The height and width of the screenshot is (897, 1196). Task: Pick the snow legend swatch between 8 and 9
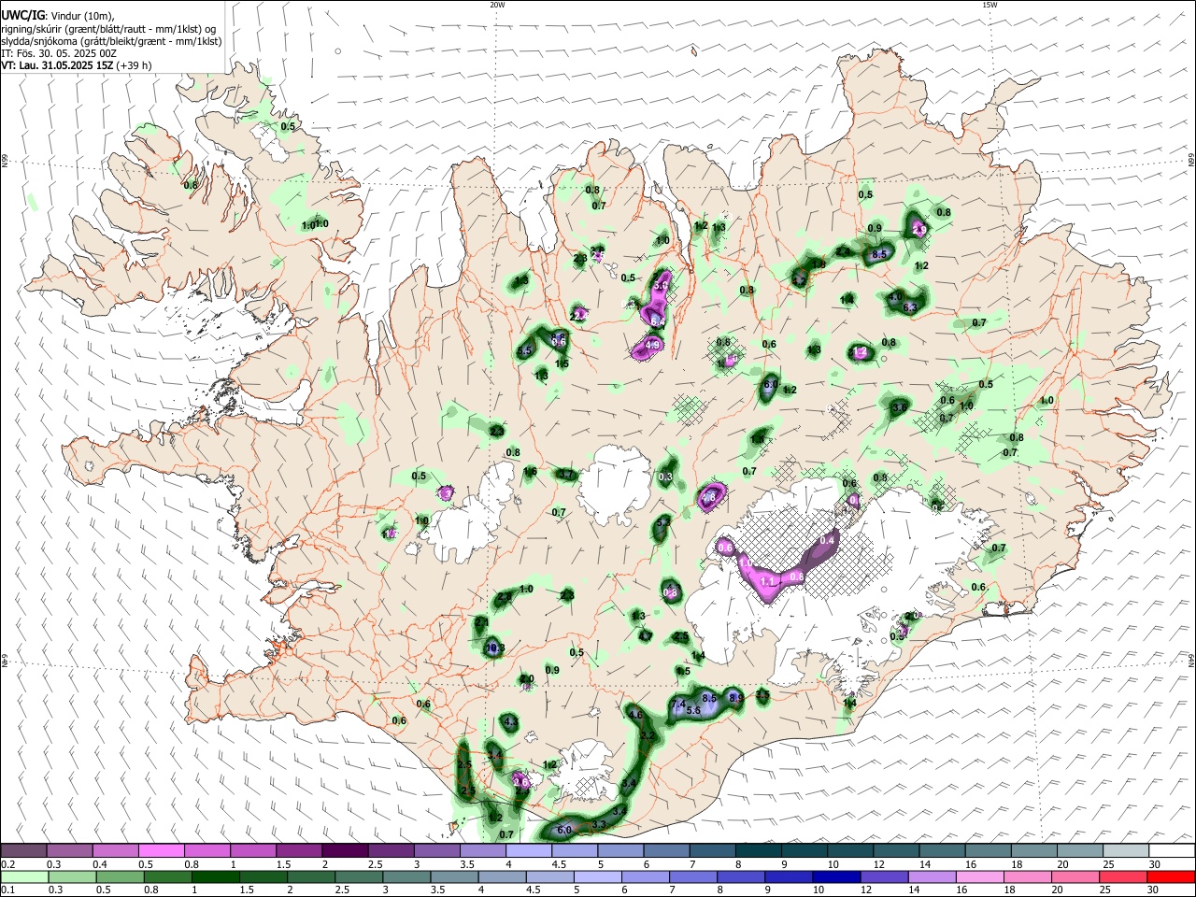click(759, 851)
